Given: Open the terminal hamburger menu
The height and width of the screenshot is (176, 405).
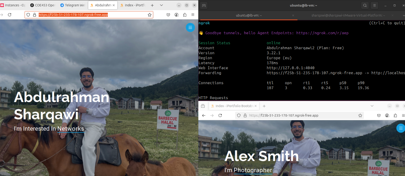Looking at the screenshot, I should pyautogui.click(x=374, y=5).
